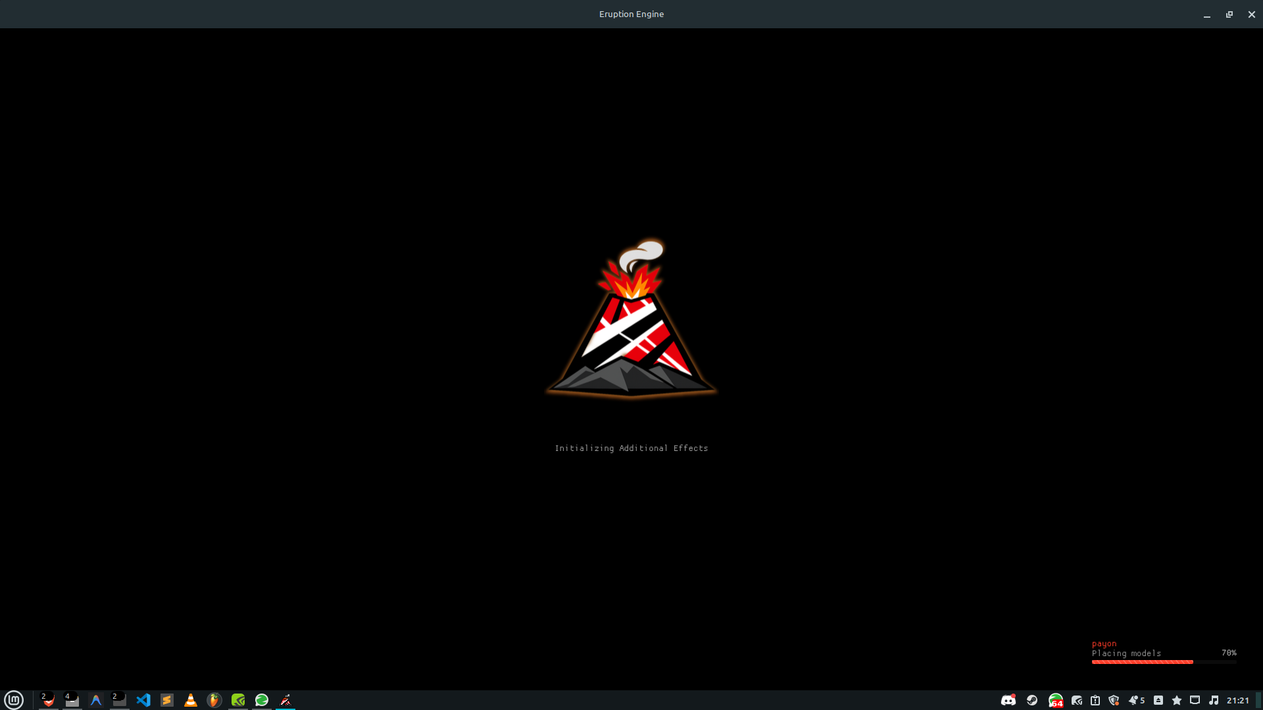The image size is (1263, 710).
Task: Click the Eruption Engine window title
Action: [631, 14]
